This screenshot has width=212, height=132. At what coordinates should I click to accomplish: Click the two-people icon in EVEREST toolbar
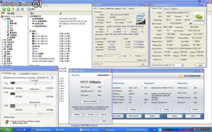click(x=22, y=9)
